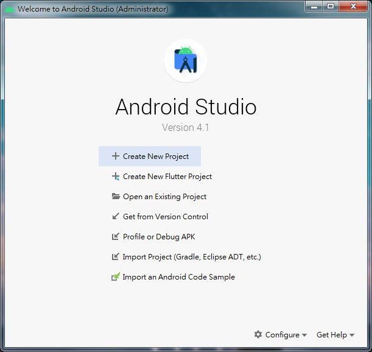This screenshot has height=352, width=372.
Task: Click the Get Help dropdown arrow
Action: point(352,335)
